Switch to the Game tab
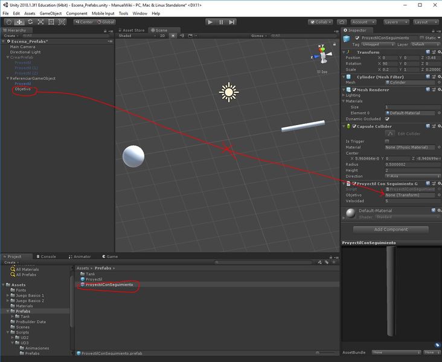This screenshot has width=442, height=362. click(x=110, y=256)
